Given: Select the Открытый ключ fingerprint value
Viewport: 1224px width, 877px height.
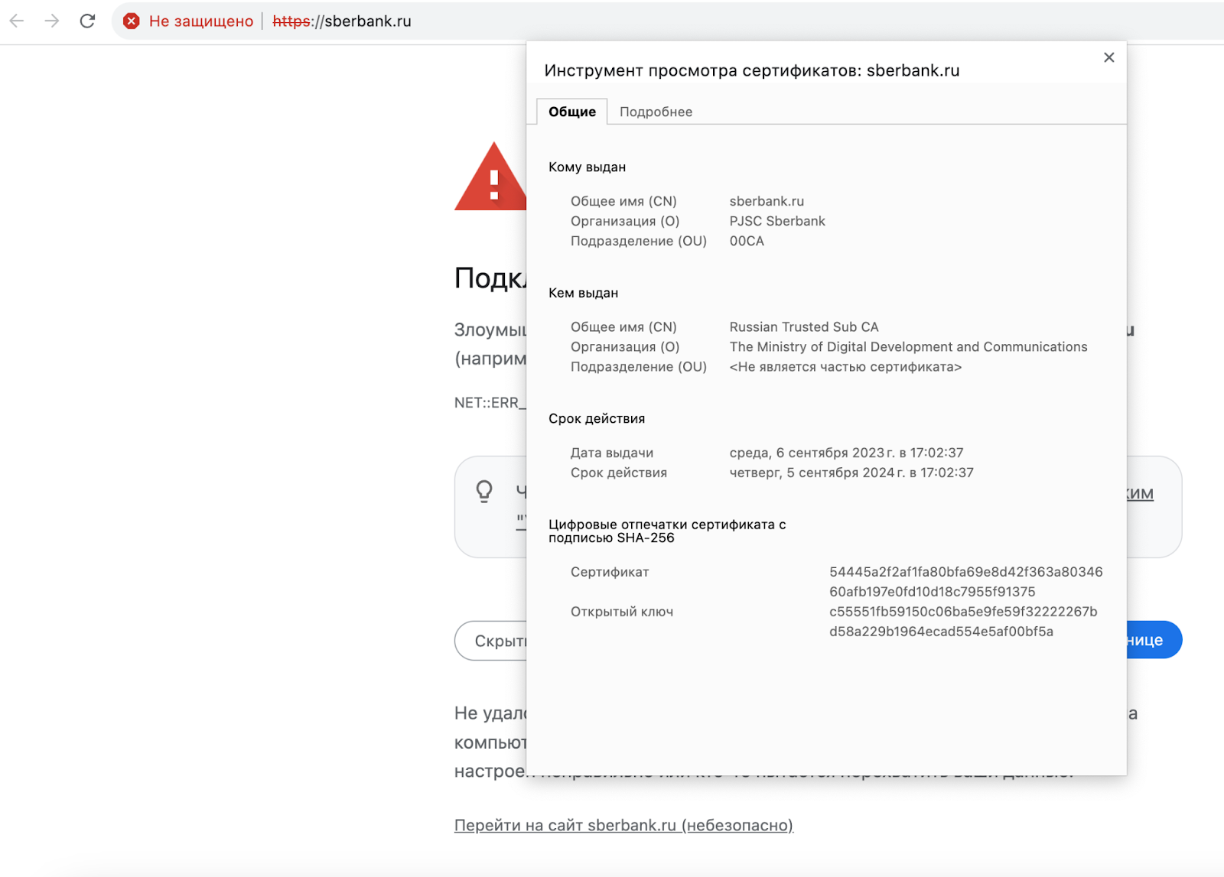Looking at the screenshot, I should 962,622.
